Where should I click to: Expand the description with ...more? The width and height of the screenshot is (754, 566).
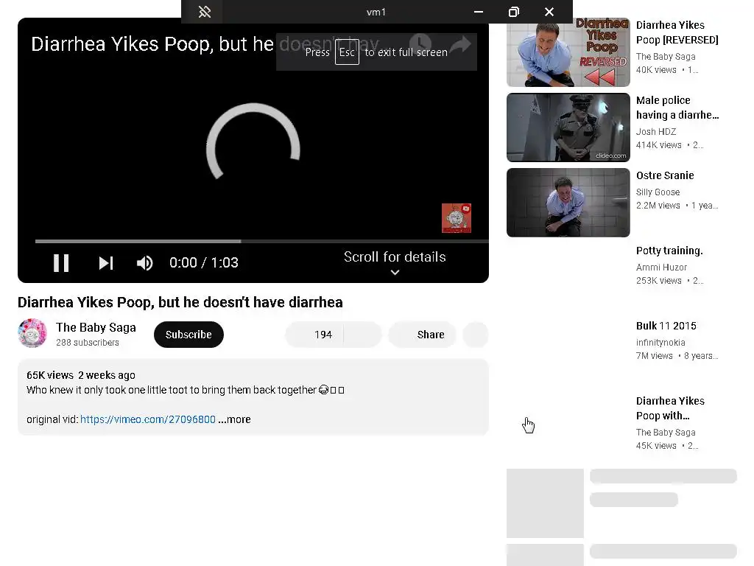pyautogui.click(x=234, y=419)
